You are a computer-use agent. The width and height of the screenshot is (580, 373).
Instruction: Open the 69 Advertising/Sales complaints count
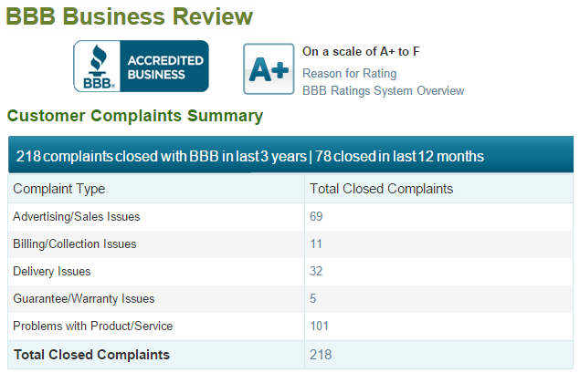316,216
